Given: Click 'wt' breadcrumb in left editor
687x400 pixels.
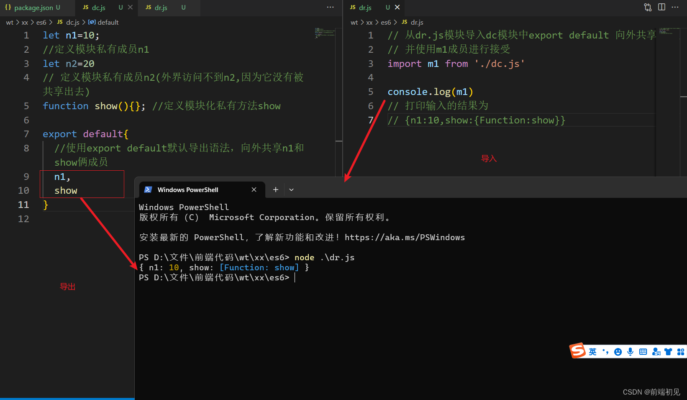Looking at the screenshot, I should pyautogui.click(x=10, y=23).
